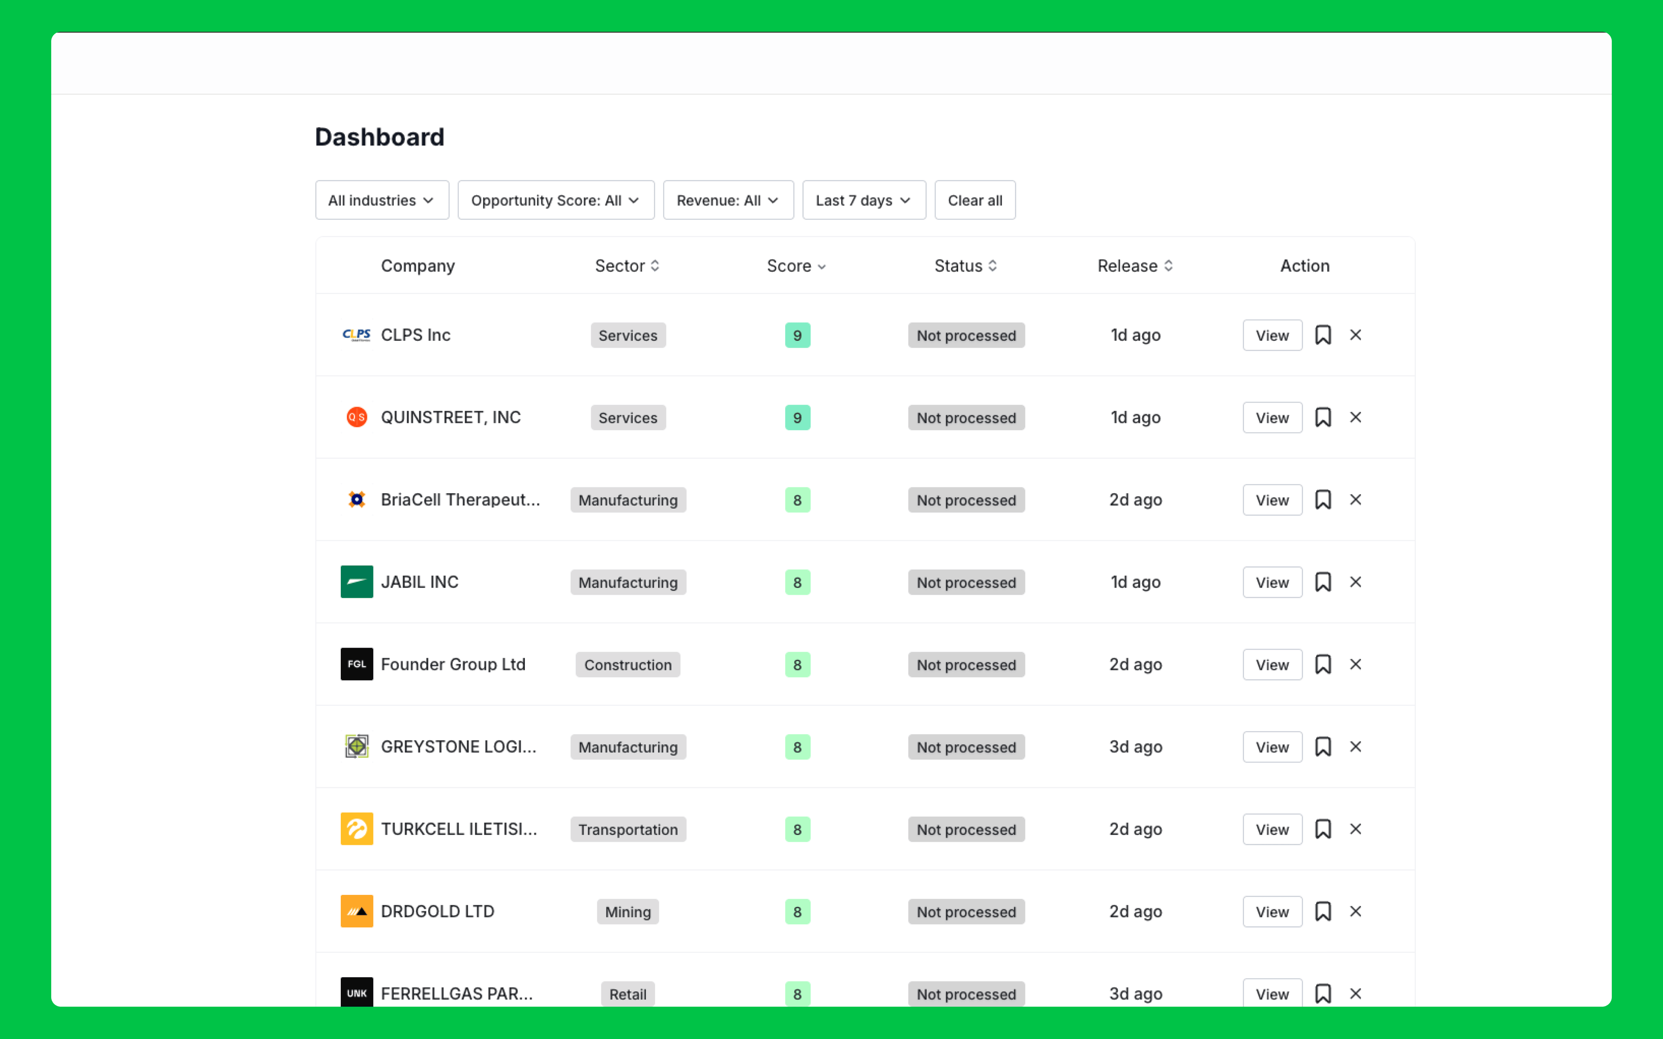This screenshot has width=1663, height=1039.
Task: Click the Turkcell company logo
Action: [357, 829]
